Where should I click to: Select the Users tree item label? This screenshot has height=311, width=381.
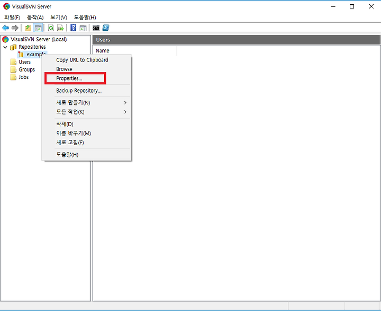pos(25,62)
